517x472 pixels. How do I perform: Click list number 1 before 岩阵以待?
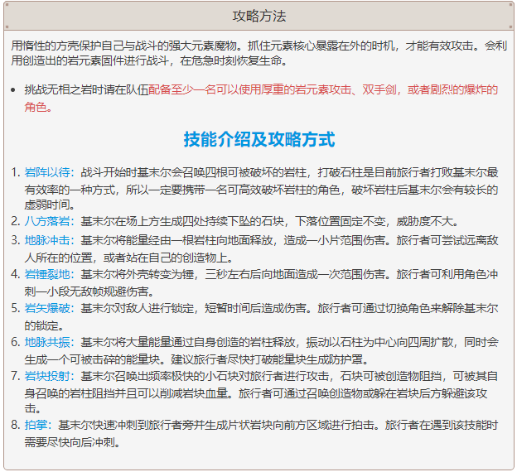point(15,172)
